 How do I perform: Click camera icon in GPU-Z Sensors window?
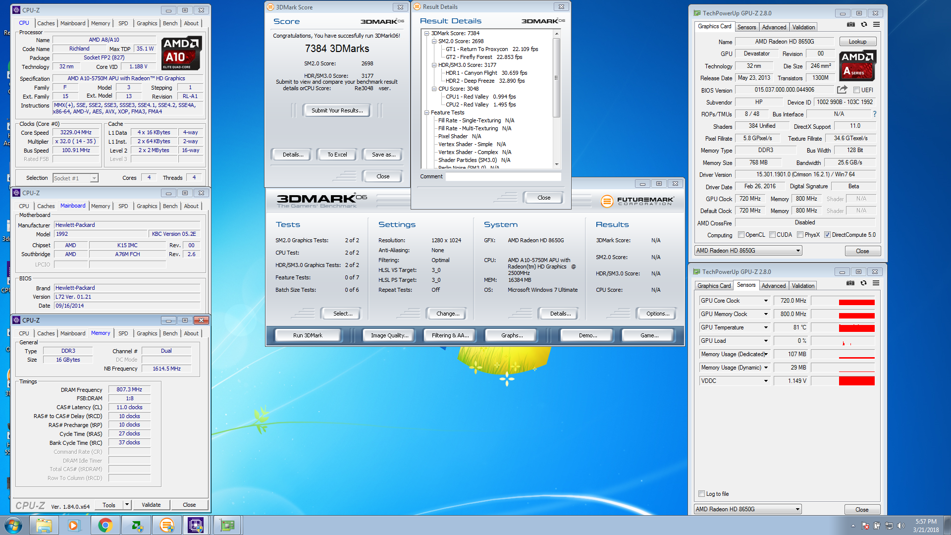coord(850,283)
